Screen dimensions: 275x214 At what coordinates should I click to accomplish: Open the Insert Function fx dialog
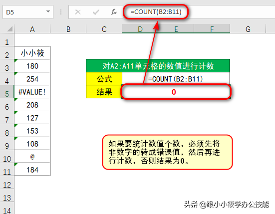pyautogui.click(x=114, y=12)
